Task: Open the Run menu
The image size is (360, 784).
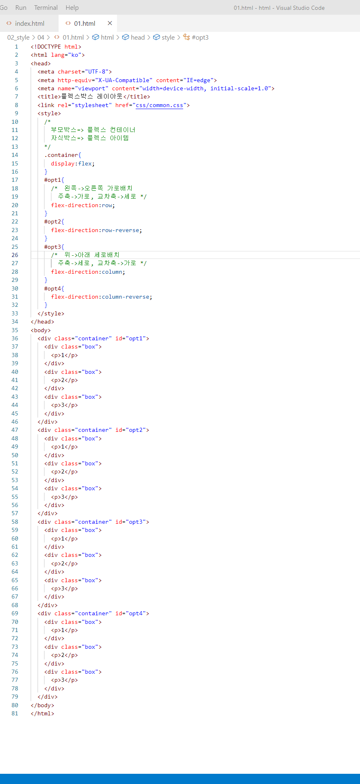Action: 21,8
